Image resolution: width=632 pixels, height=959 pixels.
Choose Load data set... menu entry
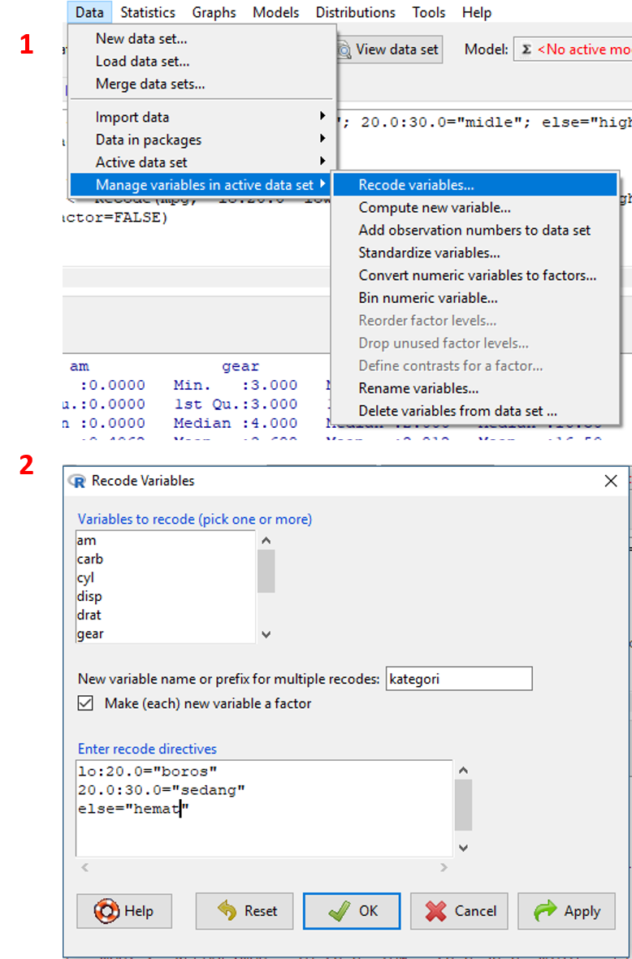tap(202, 62)
